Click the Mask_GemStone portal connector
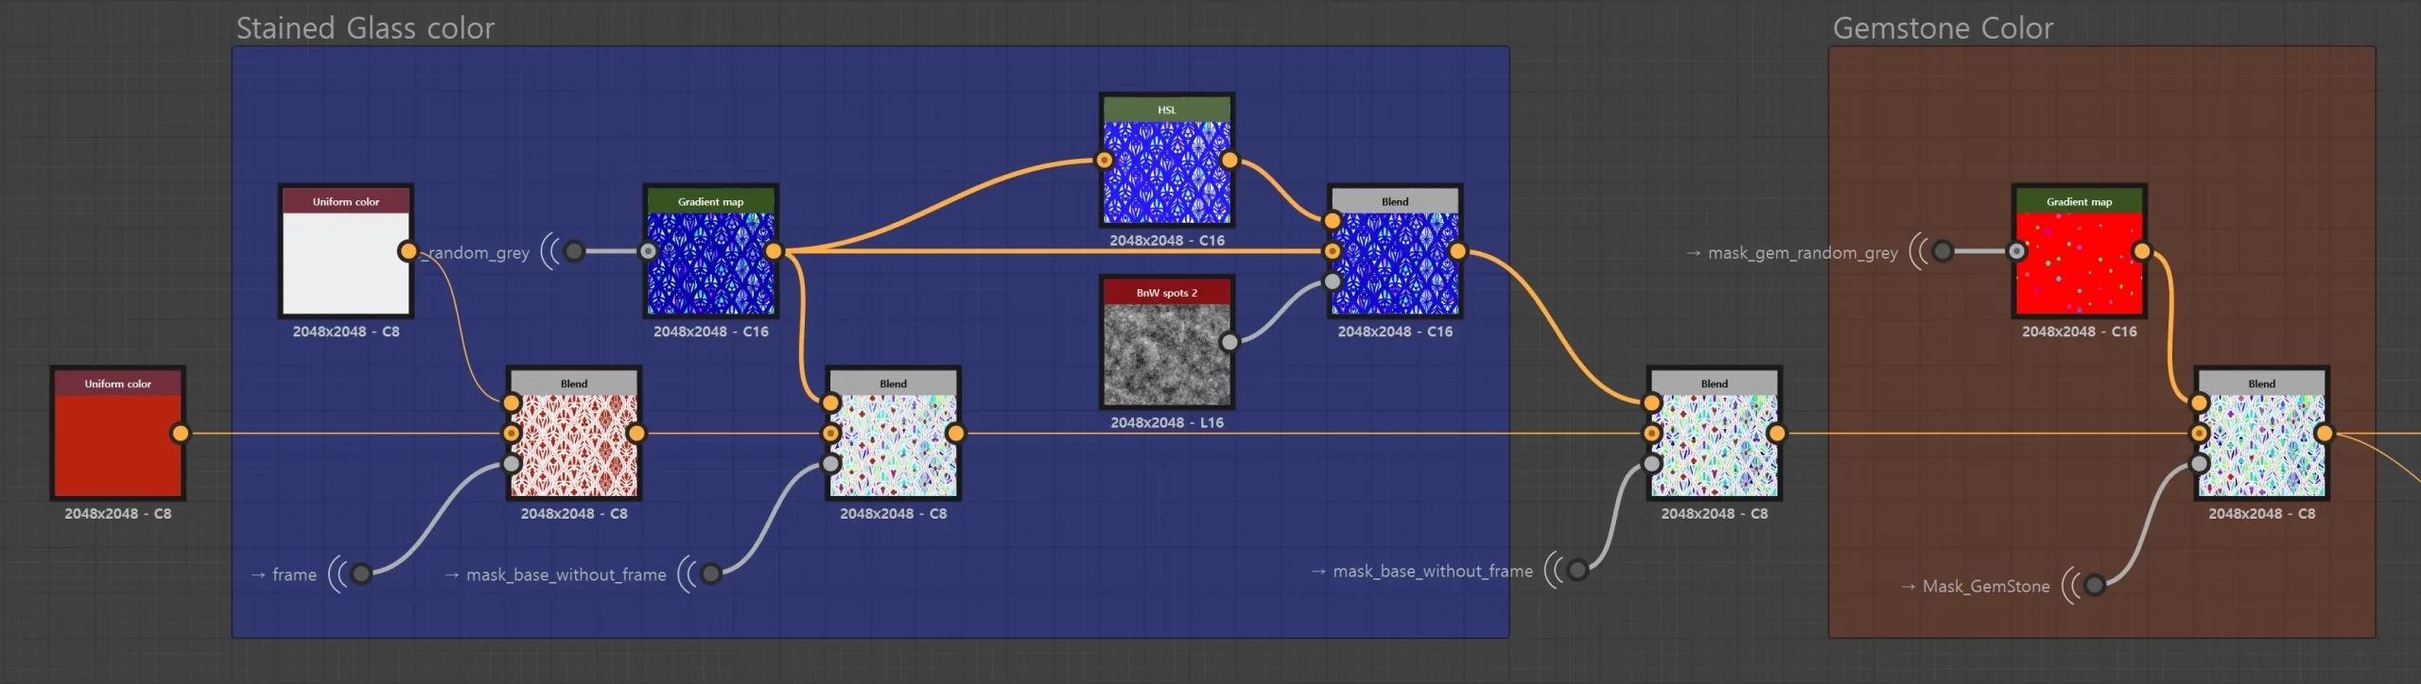 pos(2094,585)
